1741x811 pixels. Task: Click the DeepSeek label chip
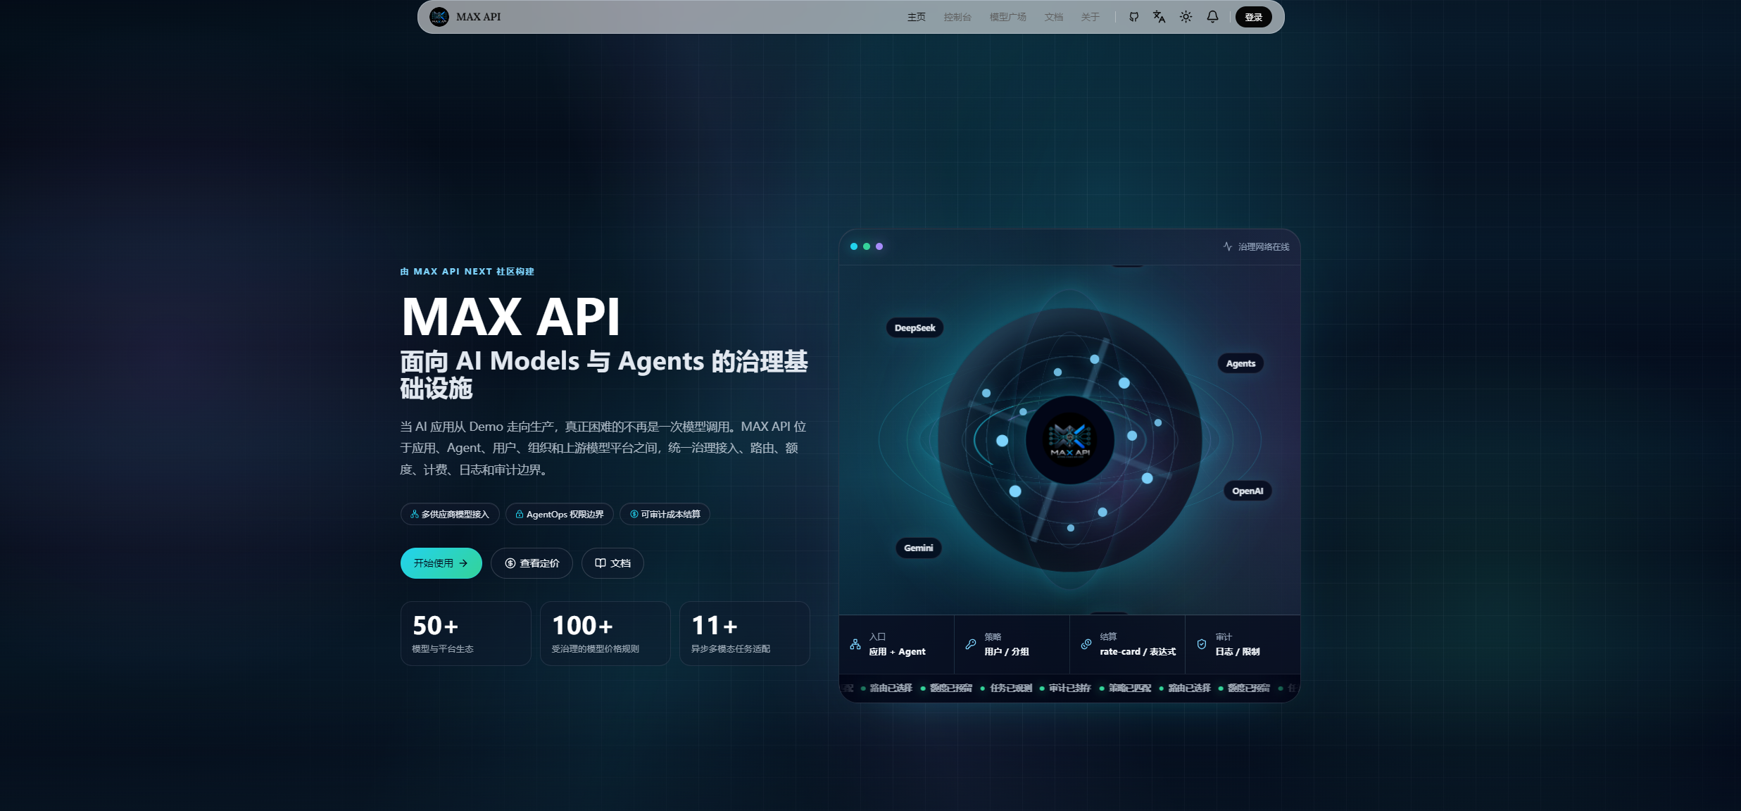915,328
